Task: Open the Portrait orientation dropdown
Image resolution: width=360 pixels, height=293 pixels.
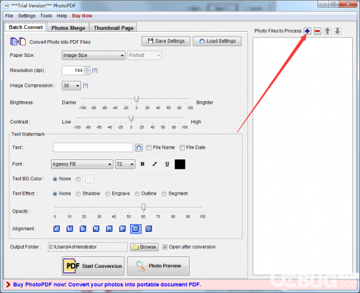Action: (145, 55)
